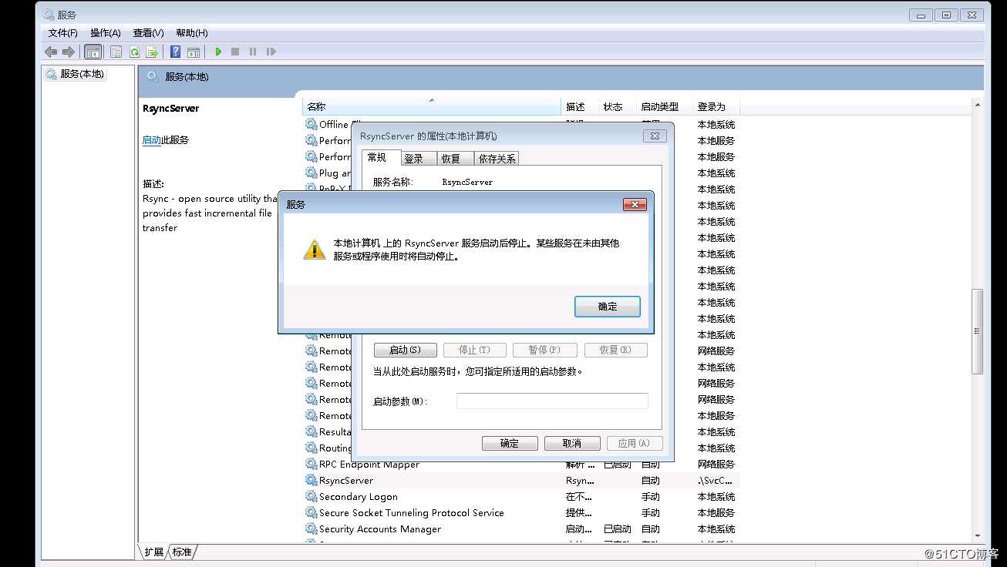Open the 帮助(H) menu

(x=191, y=33)
